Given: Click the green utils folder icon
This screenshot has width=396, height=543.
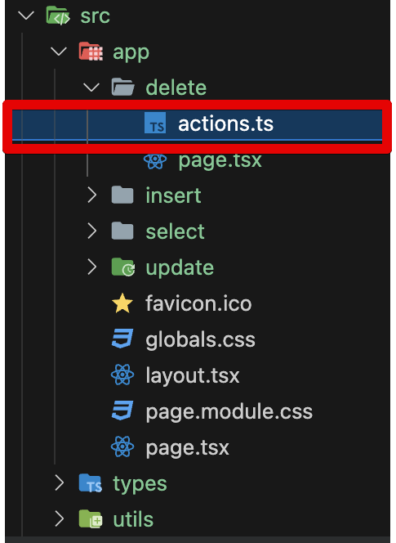Looking at the screenshot, I should 91,519.
